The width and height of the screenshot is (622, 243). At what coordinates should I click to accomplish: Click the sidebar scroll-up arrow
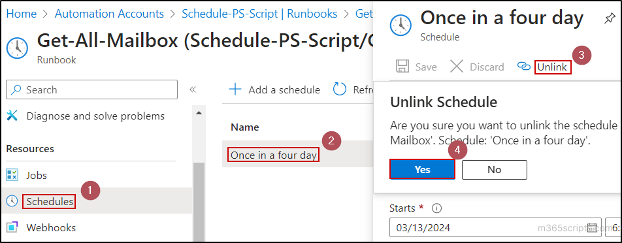click(199, 113)
